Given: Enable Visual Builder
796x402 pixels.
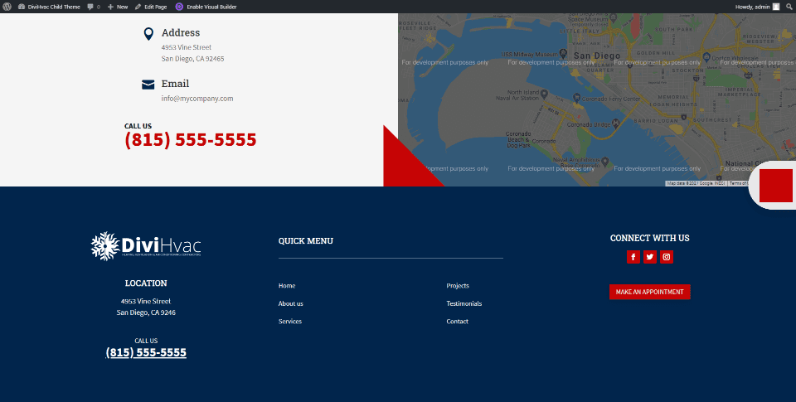Looking at the screenshot, I should tap(206, 7).
